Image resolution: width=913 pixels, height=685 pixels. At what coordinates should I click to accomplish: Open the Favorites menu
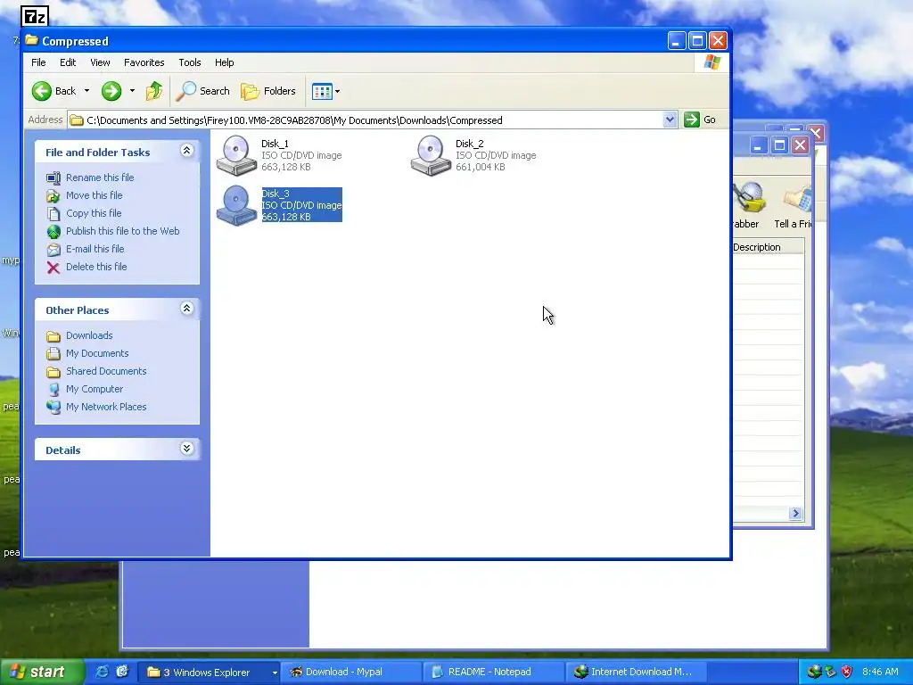pos(144,62)
